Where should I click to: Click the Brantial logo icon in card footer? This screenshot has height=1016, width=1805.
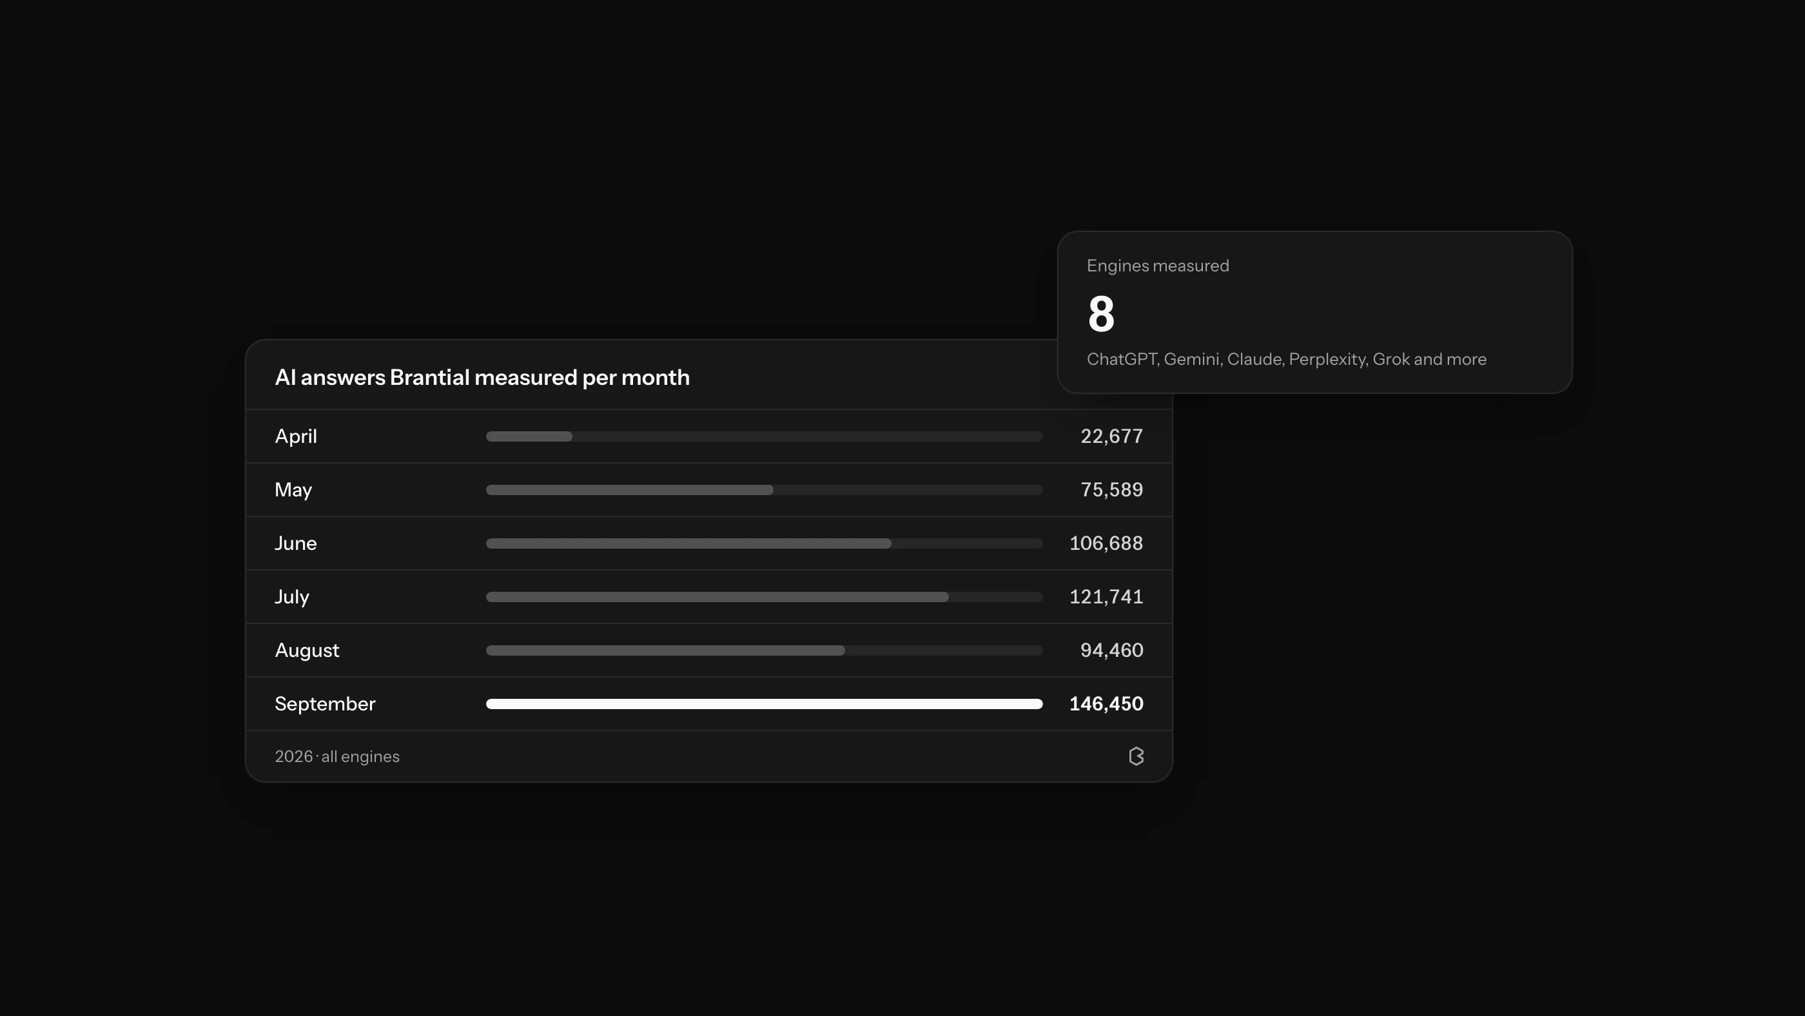(1136, 756)
